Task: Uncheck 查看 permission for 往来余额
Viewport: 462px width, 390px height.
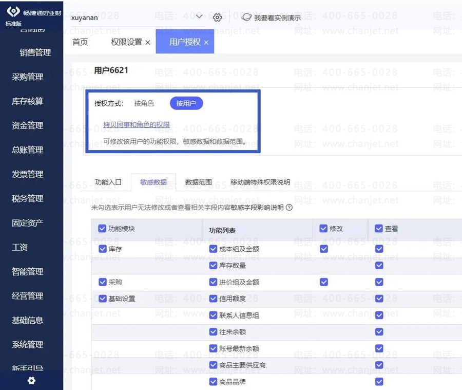Action: (379, 332)
